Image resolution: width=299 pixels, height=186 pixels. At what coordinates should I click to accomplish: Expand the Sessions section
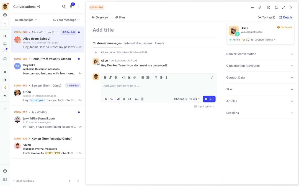coord(260,113)
